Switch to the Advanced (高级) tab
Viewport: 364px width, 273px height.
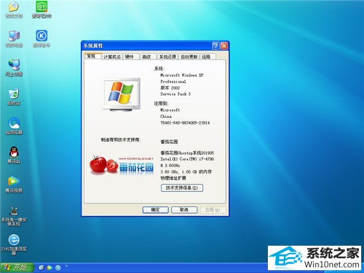pos(148,57)
